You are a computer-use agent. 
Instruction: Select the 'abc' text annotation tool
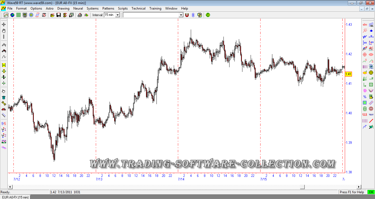click(365, 25)
